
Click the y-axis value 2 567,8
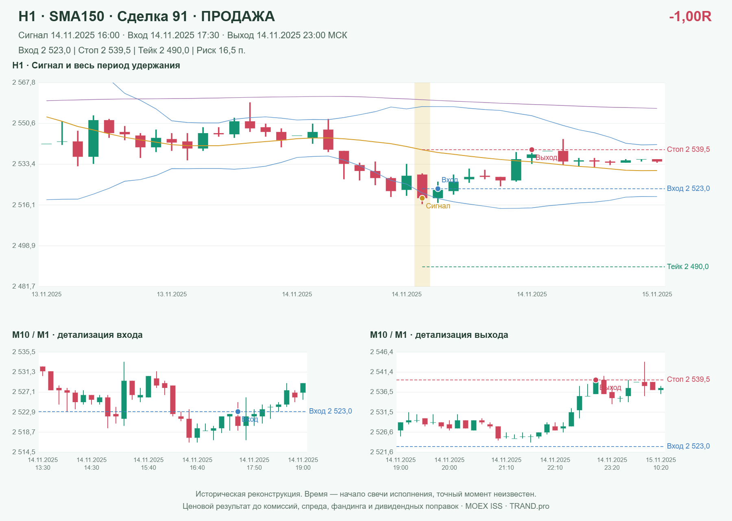coord(24,83)
